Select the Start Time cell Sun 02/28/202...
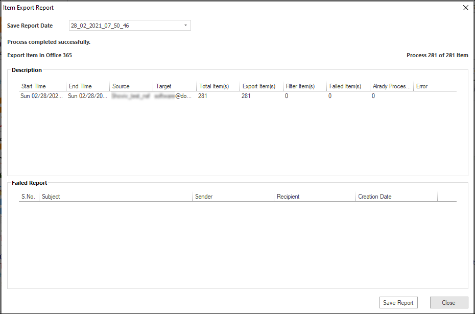The image size is (475, 314). point(41,96)
